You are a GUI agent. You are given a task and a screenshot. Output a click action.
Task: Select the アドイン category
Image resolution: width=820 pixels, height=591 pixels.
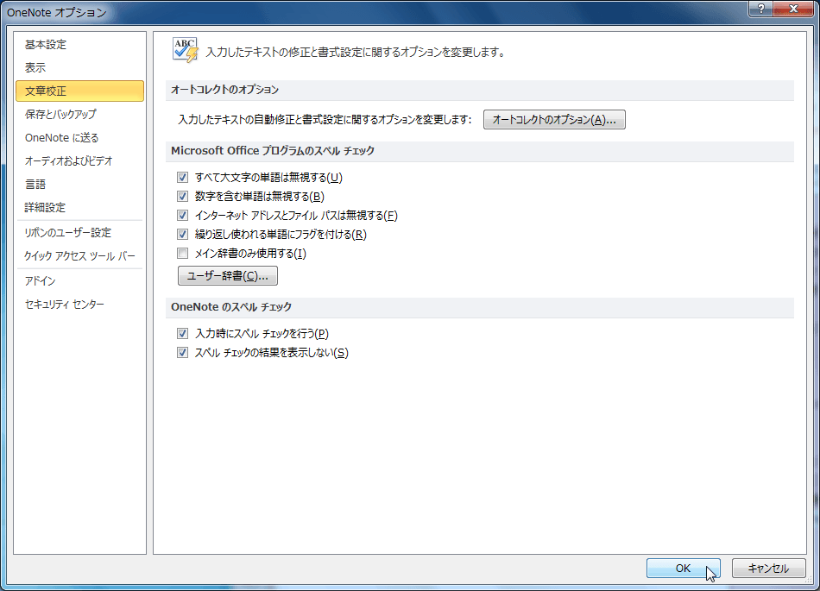[79, 280]
